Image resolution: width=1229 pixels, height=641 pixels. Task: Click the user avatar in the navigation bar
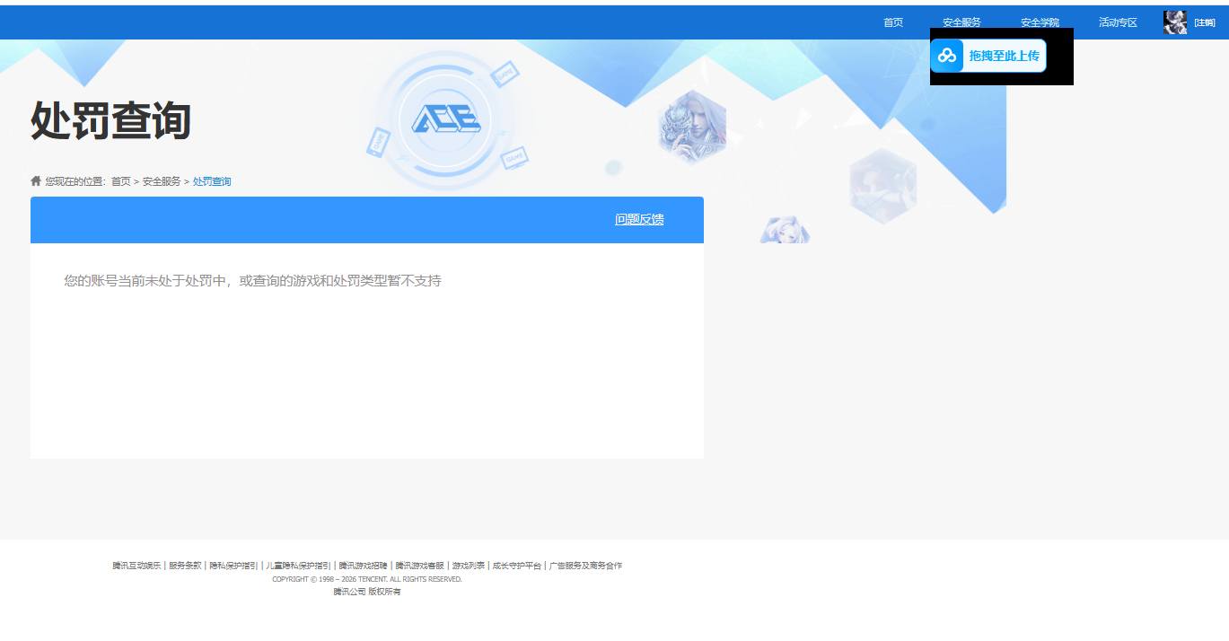tap(1173, 22)
